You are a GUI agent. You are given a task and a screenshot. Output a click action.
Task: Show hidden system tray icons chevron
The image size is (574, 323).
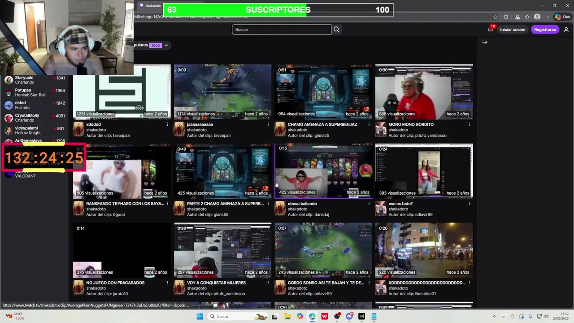[495, 316]
